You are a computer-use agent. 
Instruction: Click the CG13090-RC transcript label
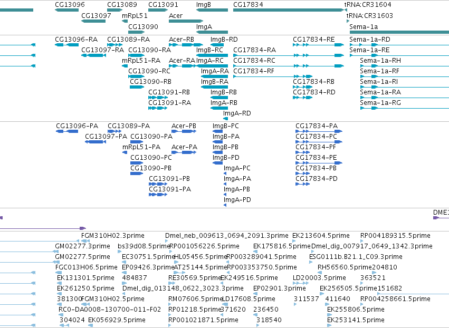tap(149, 71)
